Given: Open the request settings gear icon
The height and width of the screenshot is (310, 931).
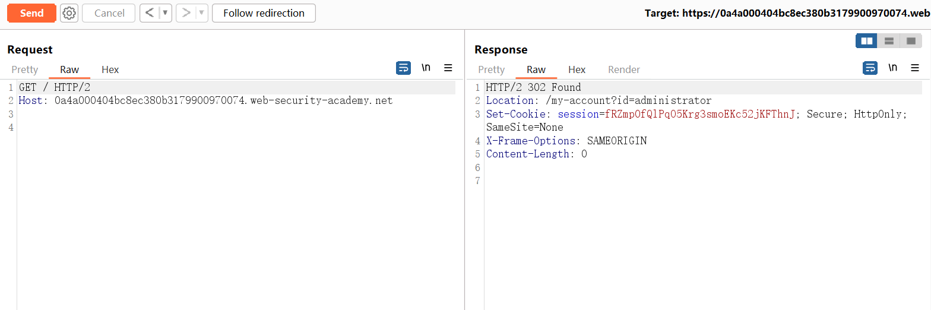Looking at the screenshot, I should click(69, 13).
